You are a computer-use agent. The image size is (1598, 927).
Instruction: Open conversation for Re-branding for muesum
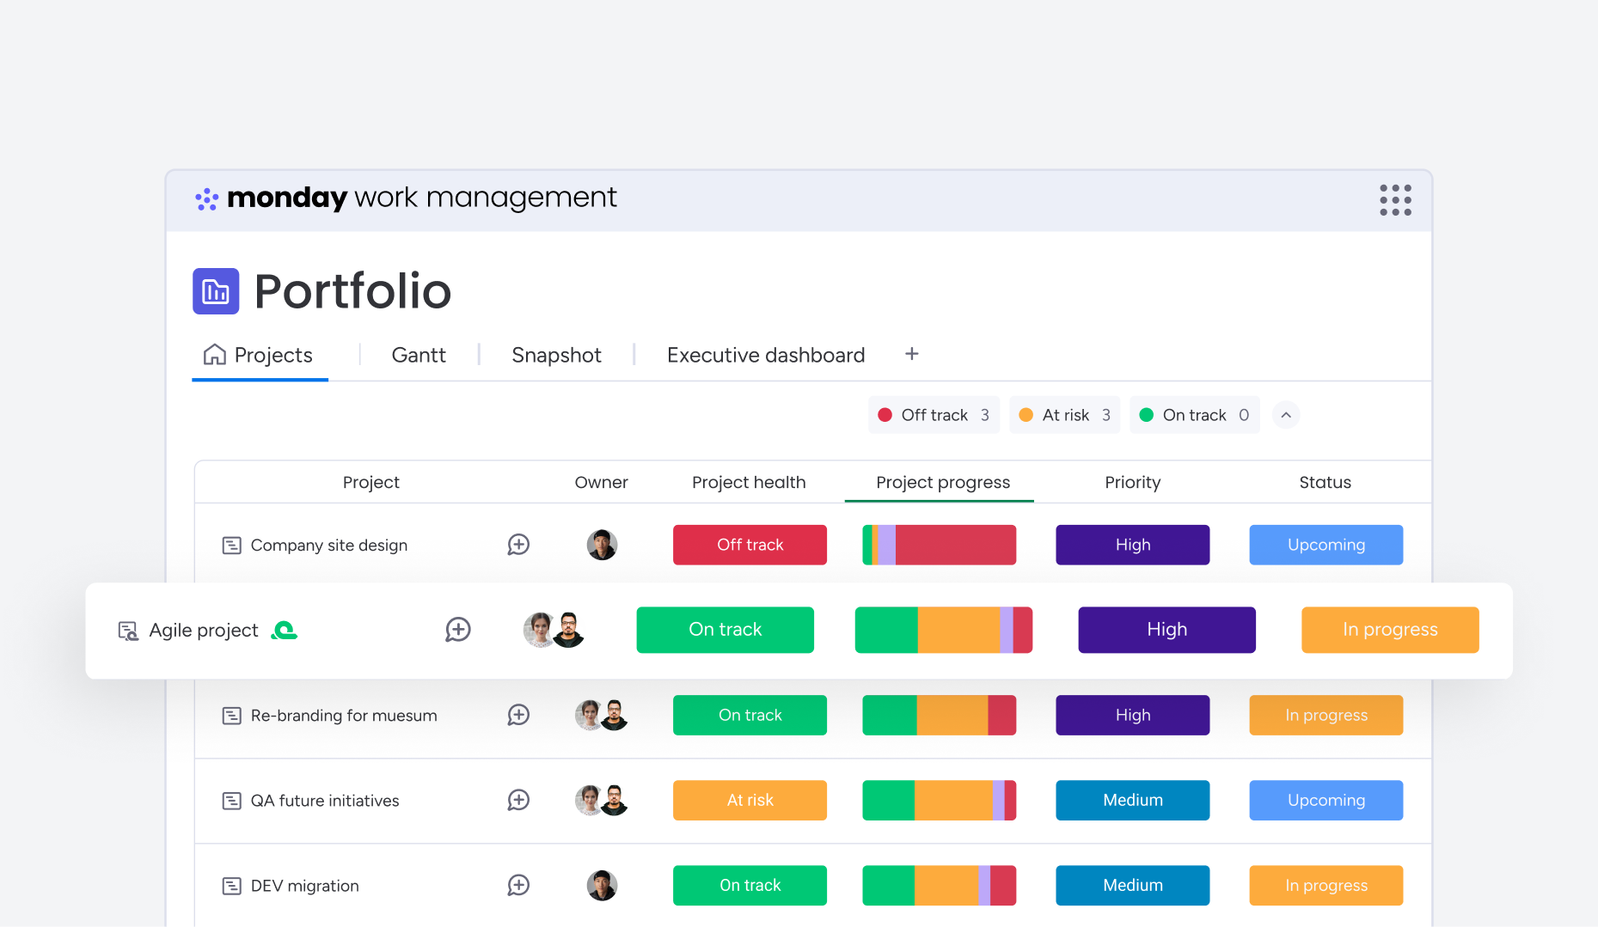[518, 715]
